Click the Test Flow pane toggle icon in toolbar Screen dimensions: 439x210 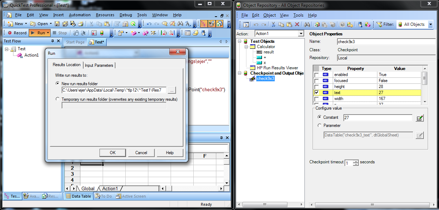coord(204,24)
